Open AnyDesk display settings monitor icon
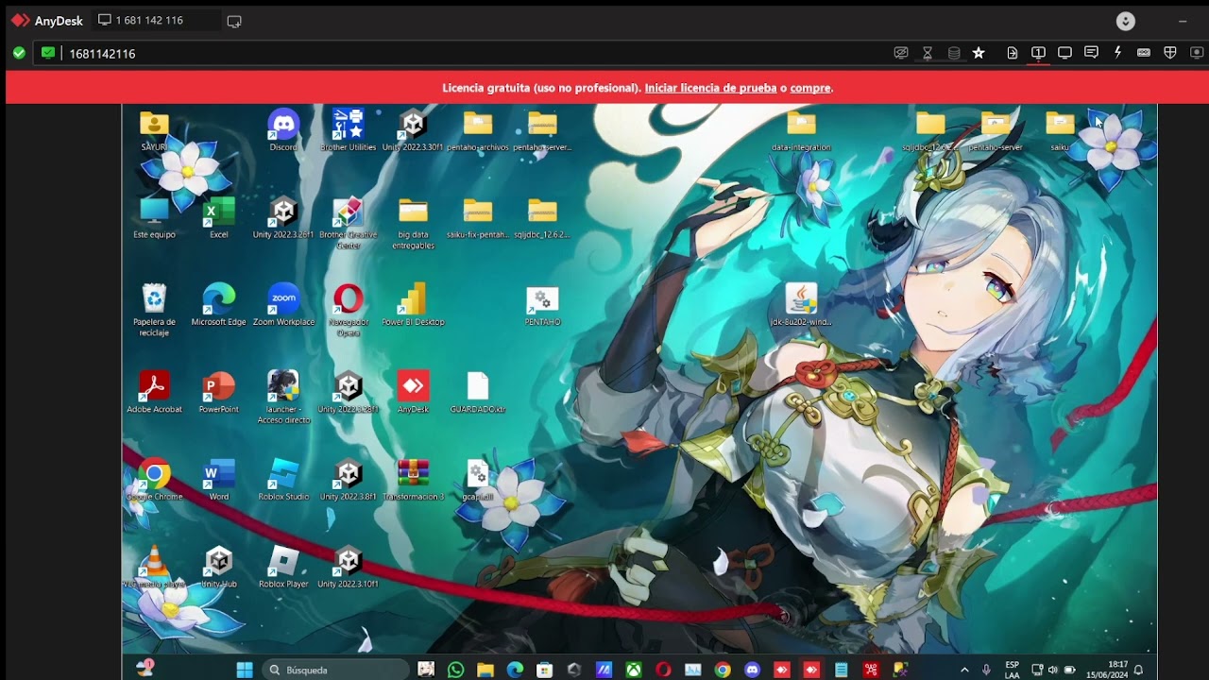Image resolution: width=1209 pixels, height=680 pixels. [1064, 53]
